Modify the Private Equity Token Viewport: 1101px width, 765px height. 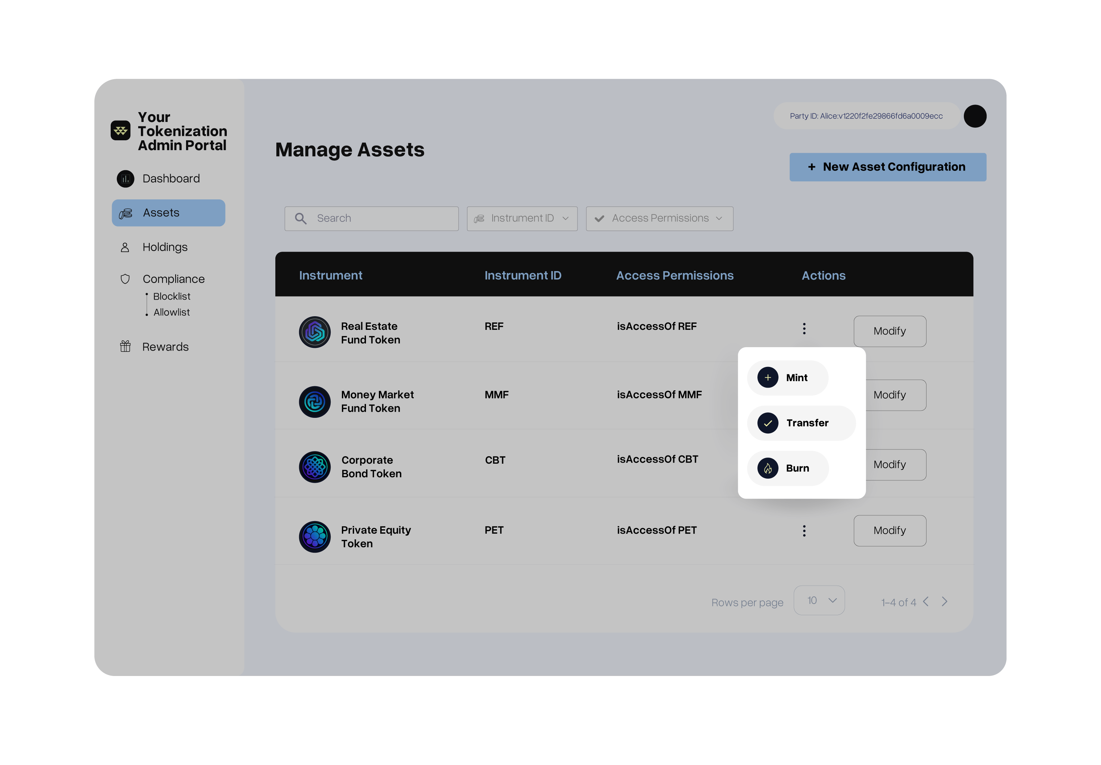[x=889, y=531]
